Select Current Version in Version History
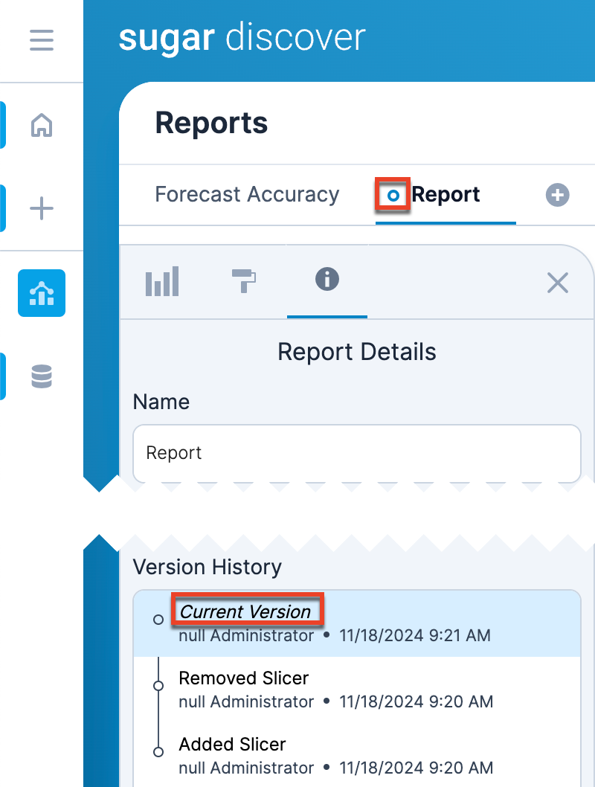 (x=245, y=612)
